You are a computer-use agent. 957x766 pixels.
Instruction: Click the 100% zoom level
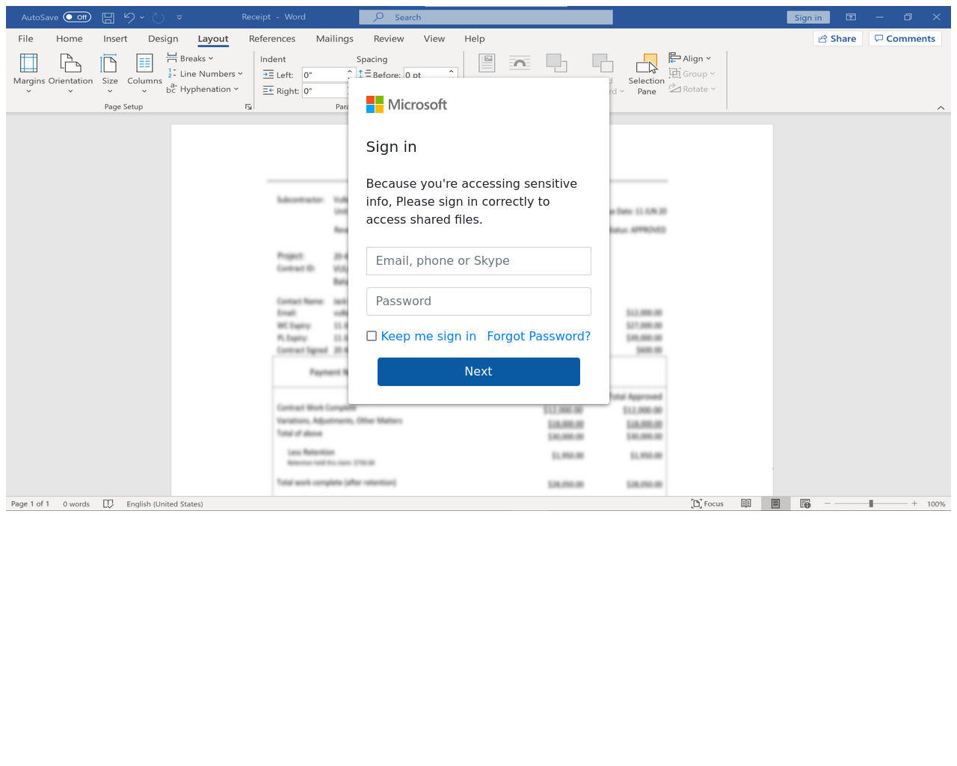click(x=936, y=504)
